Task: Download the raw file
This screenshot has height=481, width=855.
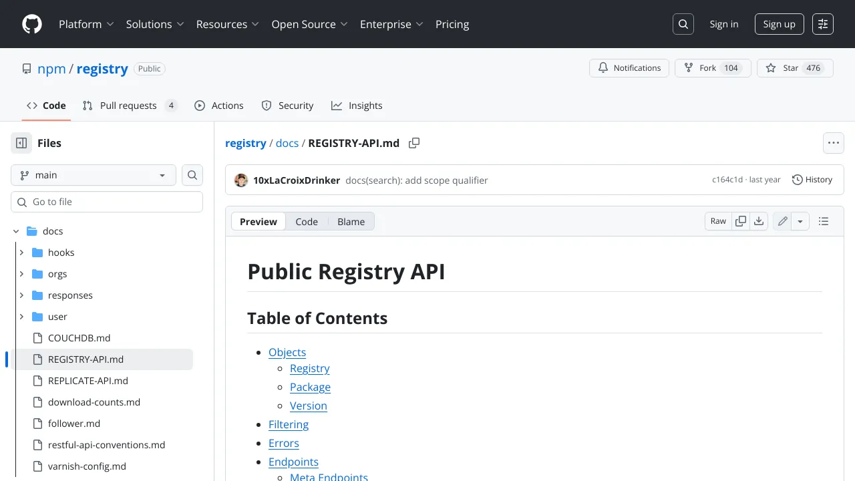Action: tap(759, 221)
